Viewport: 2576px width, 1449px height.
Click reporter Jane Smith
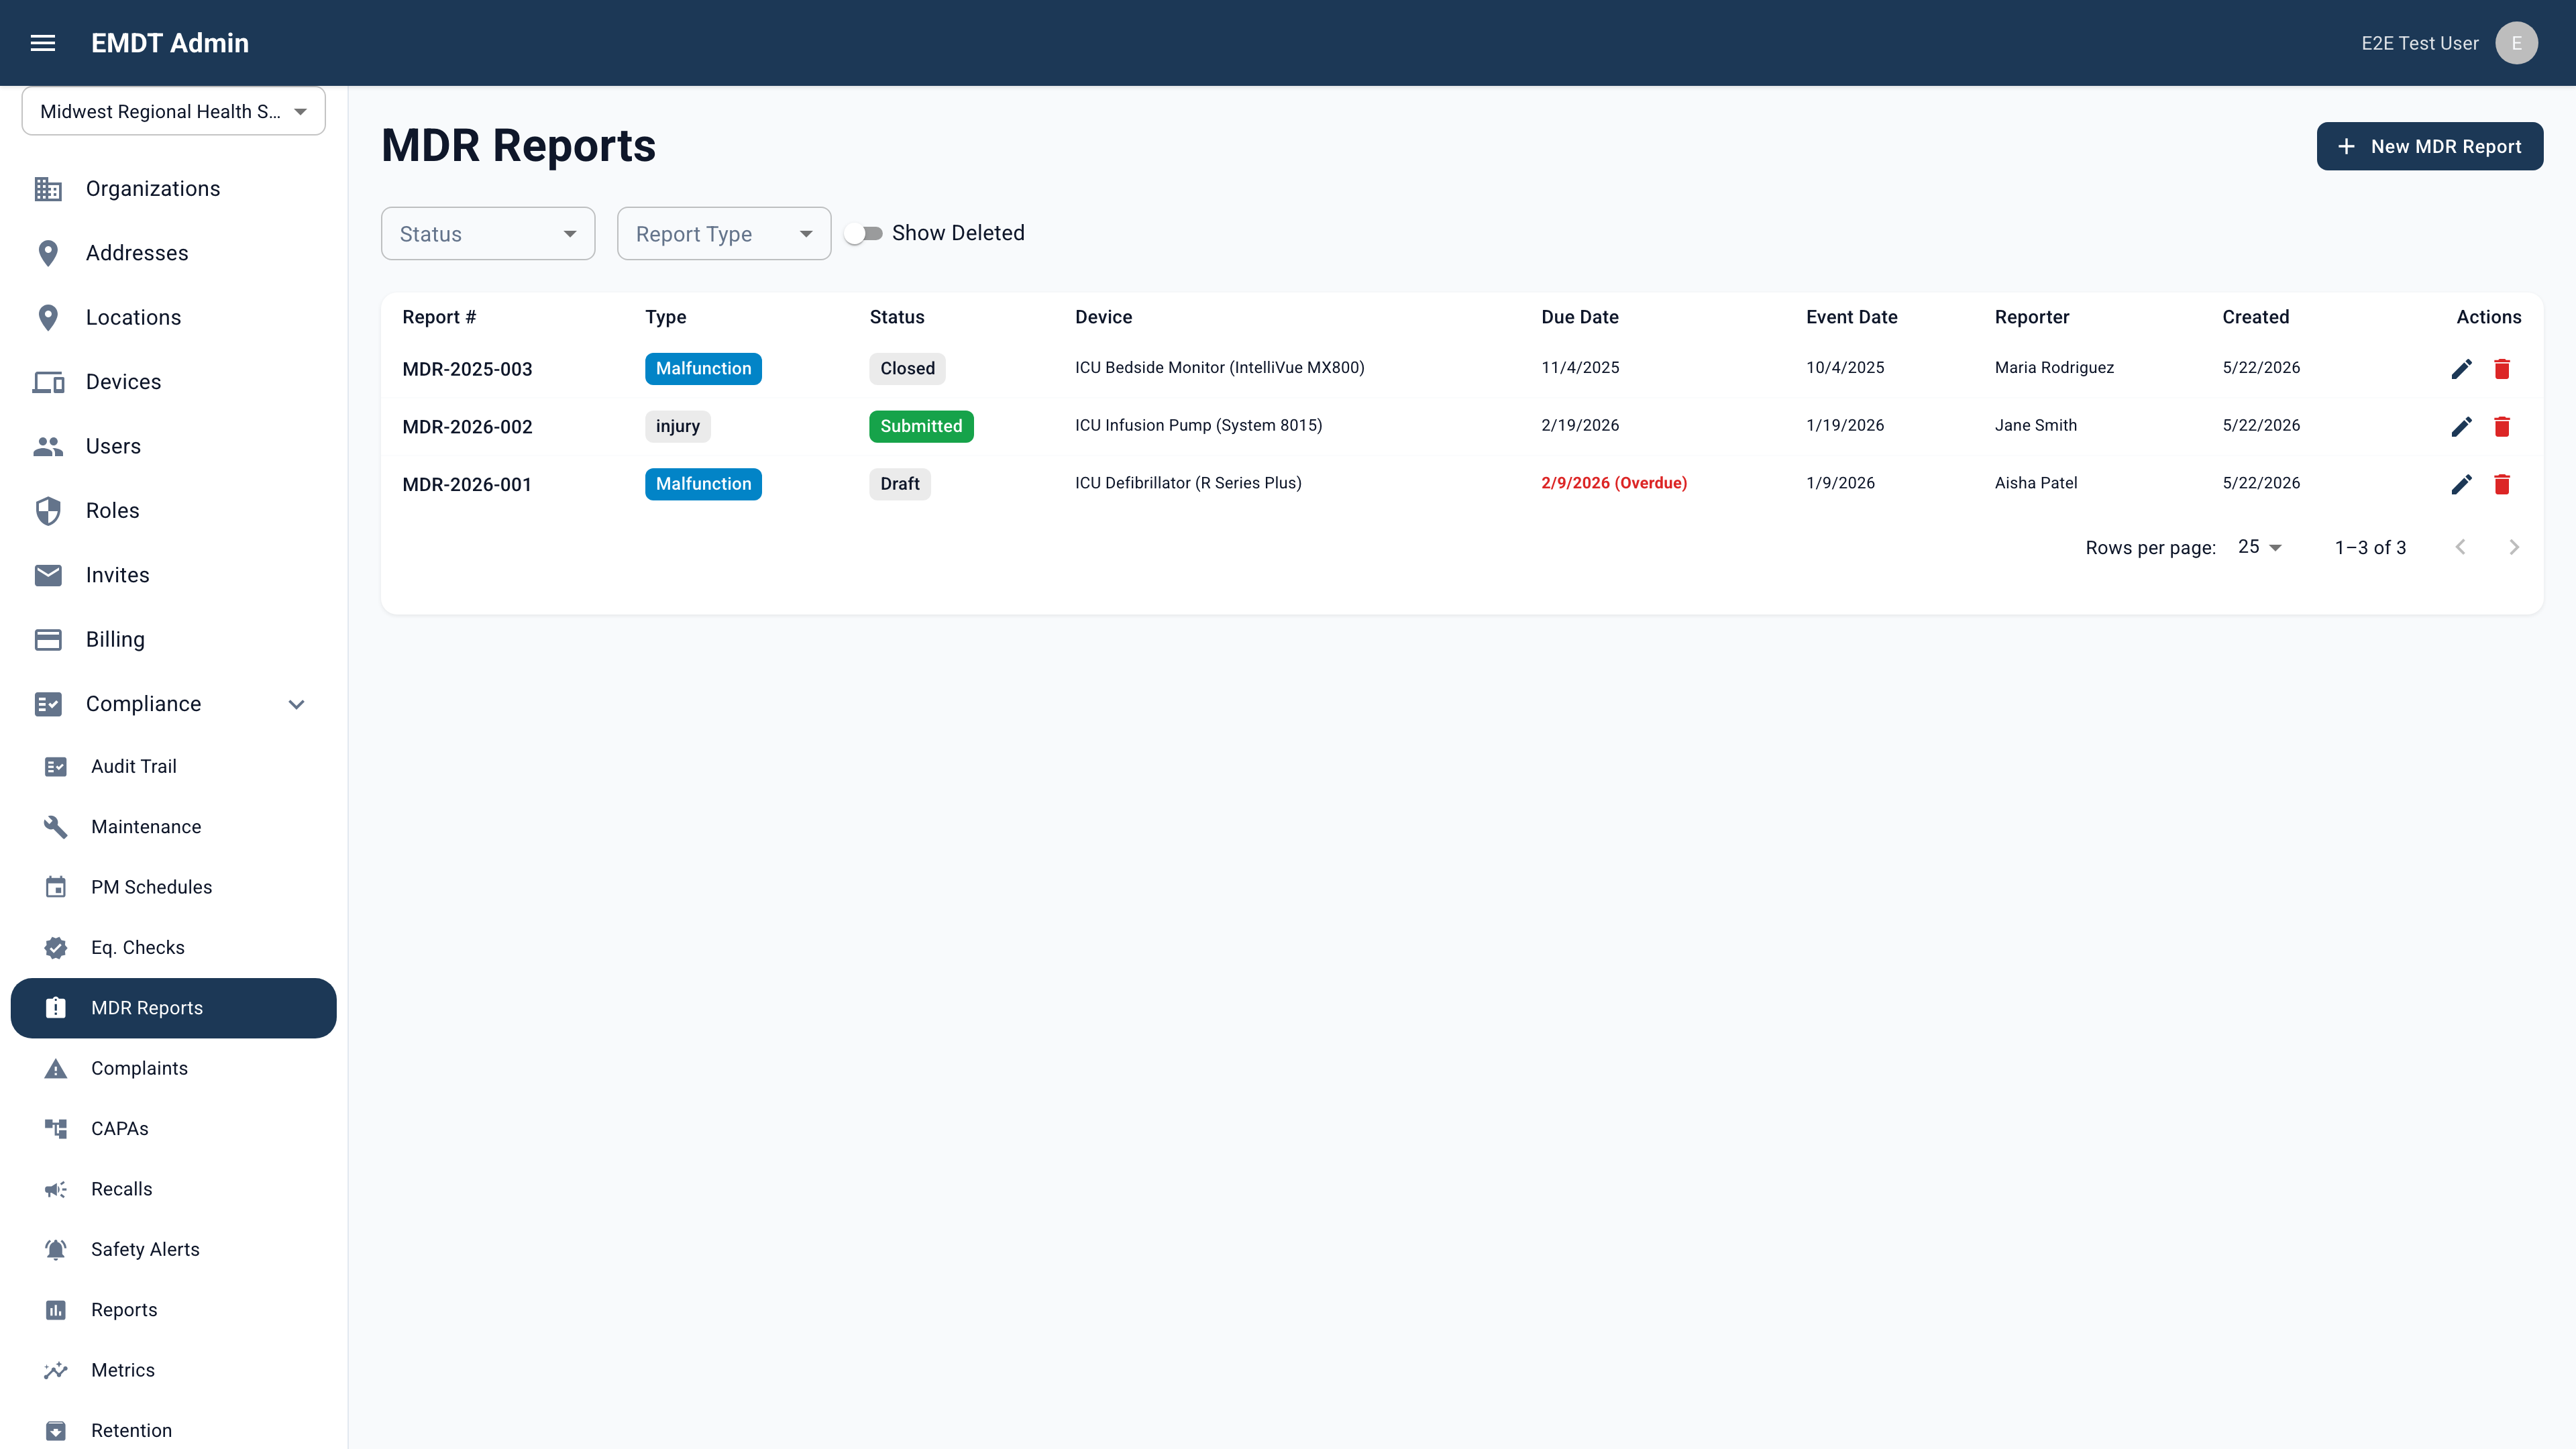pyautogui.click(x=2035, y=426)
